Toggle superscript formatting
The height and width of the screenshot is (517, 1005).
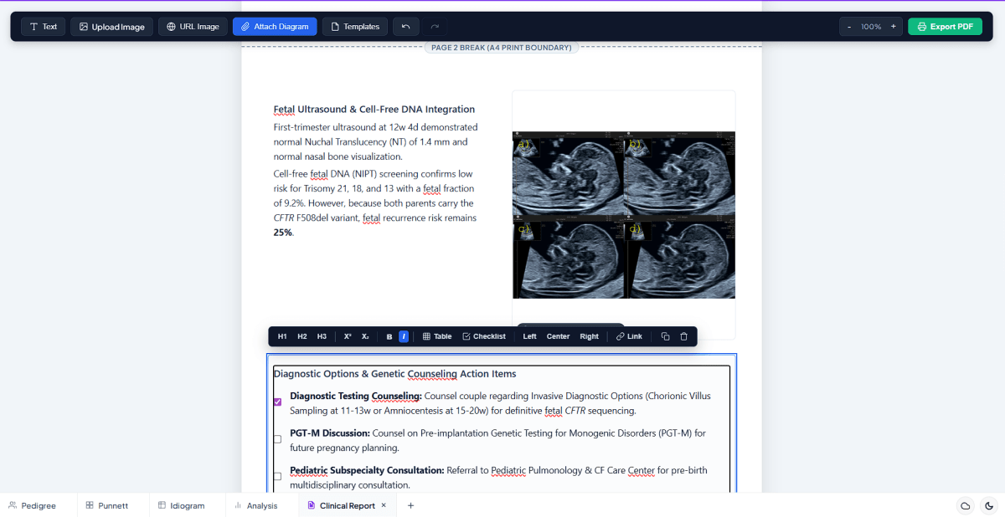coord(348,336)
